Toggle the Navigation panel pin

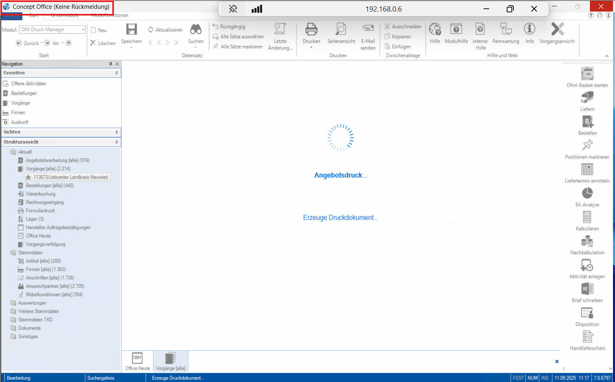[x=110, y=64]
